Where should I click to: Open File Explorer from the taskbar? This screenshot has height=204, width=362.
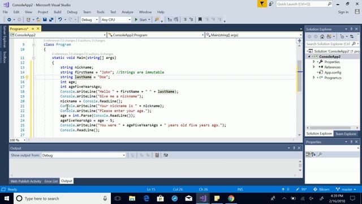tap(132, 198)
